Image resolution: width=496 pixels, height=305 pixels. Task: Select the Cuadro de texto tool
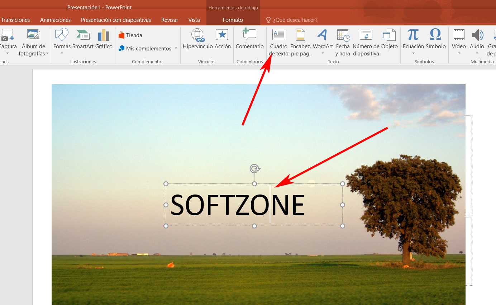[279, 43]
